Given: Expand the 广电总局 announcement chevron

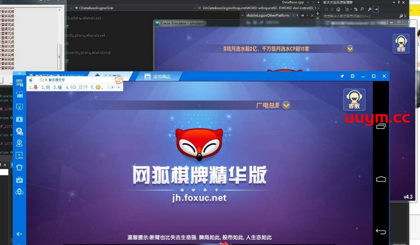Looking at the screenshot, I should (286, 105).
